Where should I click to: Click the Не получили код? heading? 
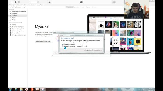coord(67,38)
